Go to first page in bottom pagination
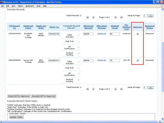This screenshot has width=164, height=123. point(88,89)
